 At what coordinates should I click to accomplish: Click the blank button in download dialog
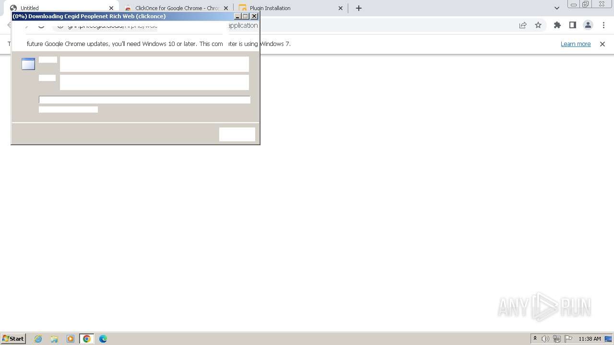tap(237, 134)
